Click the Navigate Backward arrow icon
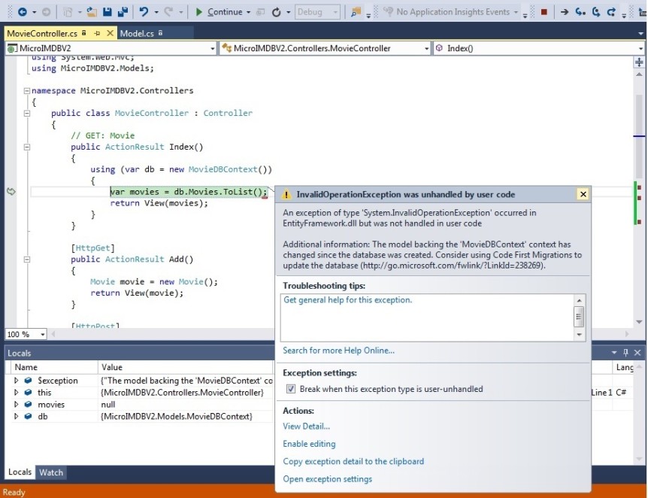This screenshot has width=648, height=498. pos(22,12)
